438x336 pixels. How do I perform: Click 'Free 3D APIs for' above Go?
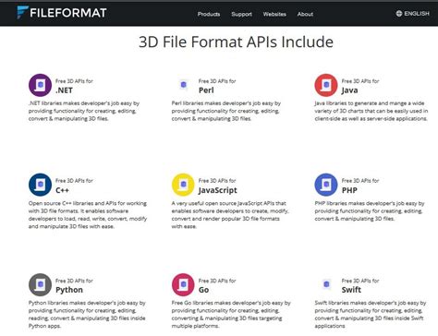[217, 281]
